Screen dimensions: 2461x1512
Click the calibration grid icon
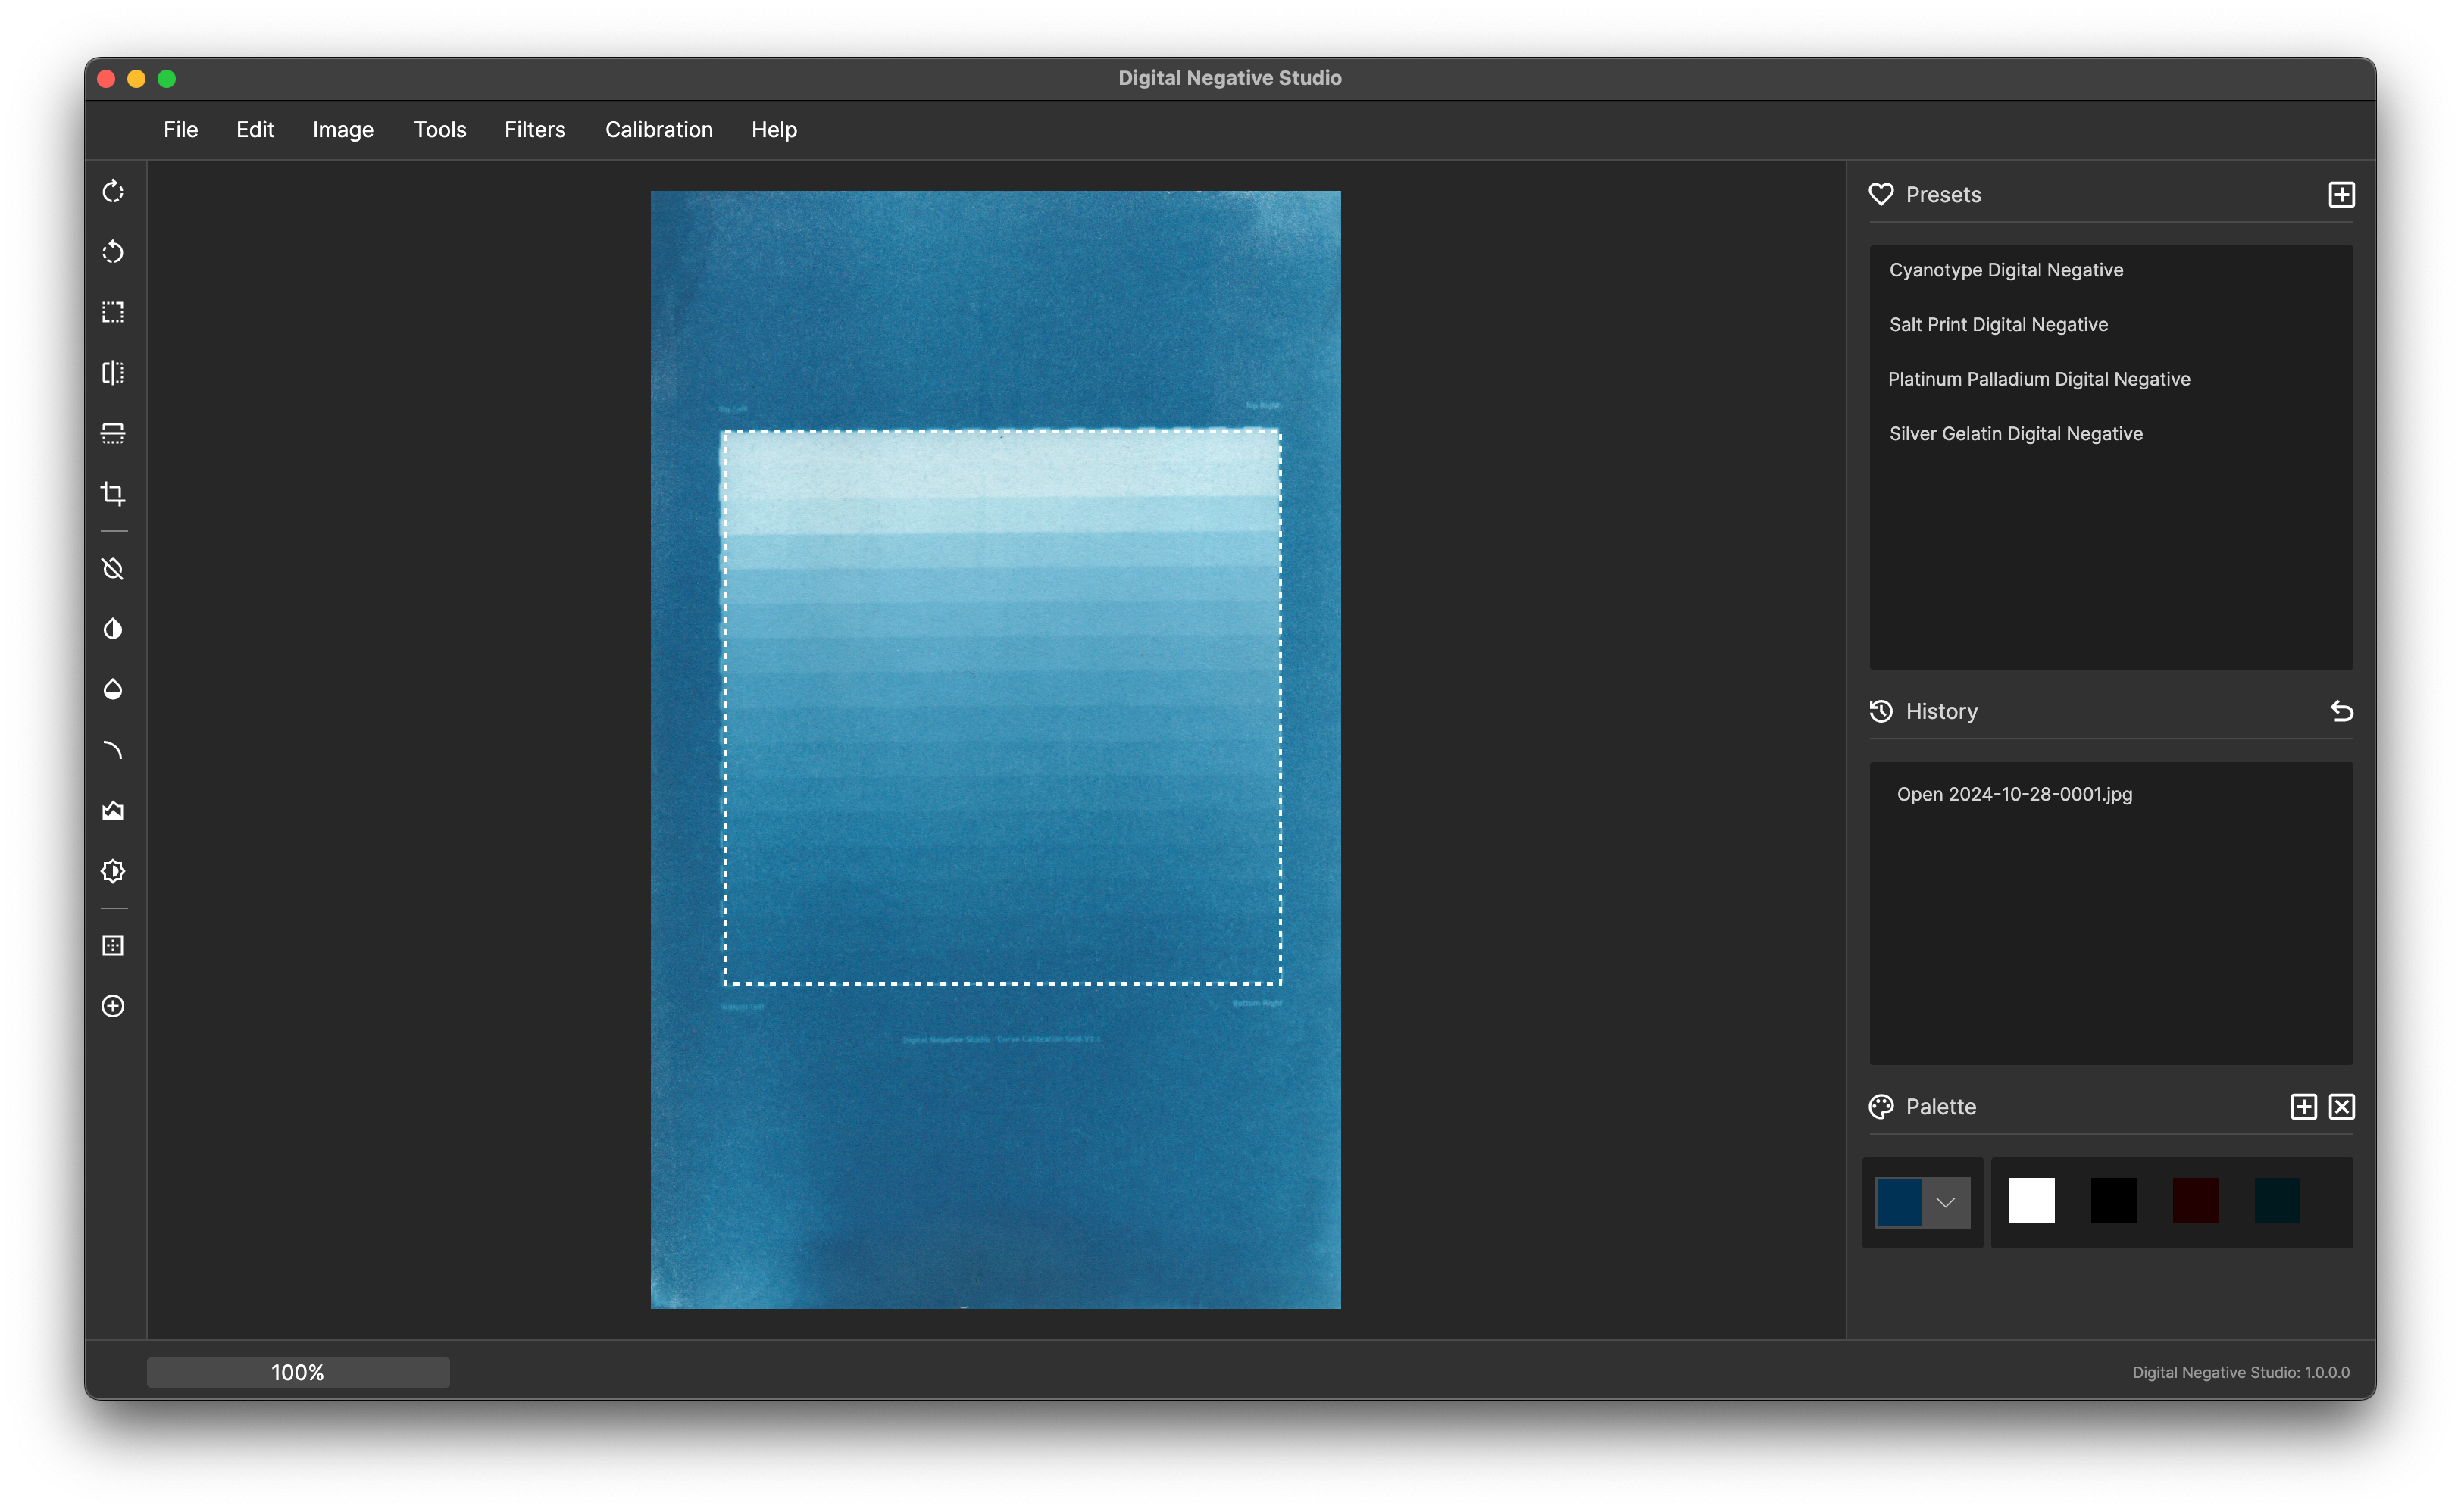click(113, 946)
